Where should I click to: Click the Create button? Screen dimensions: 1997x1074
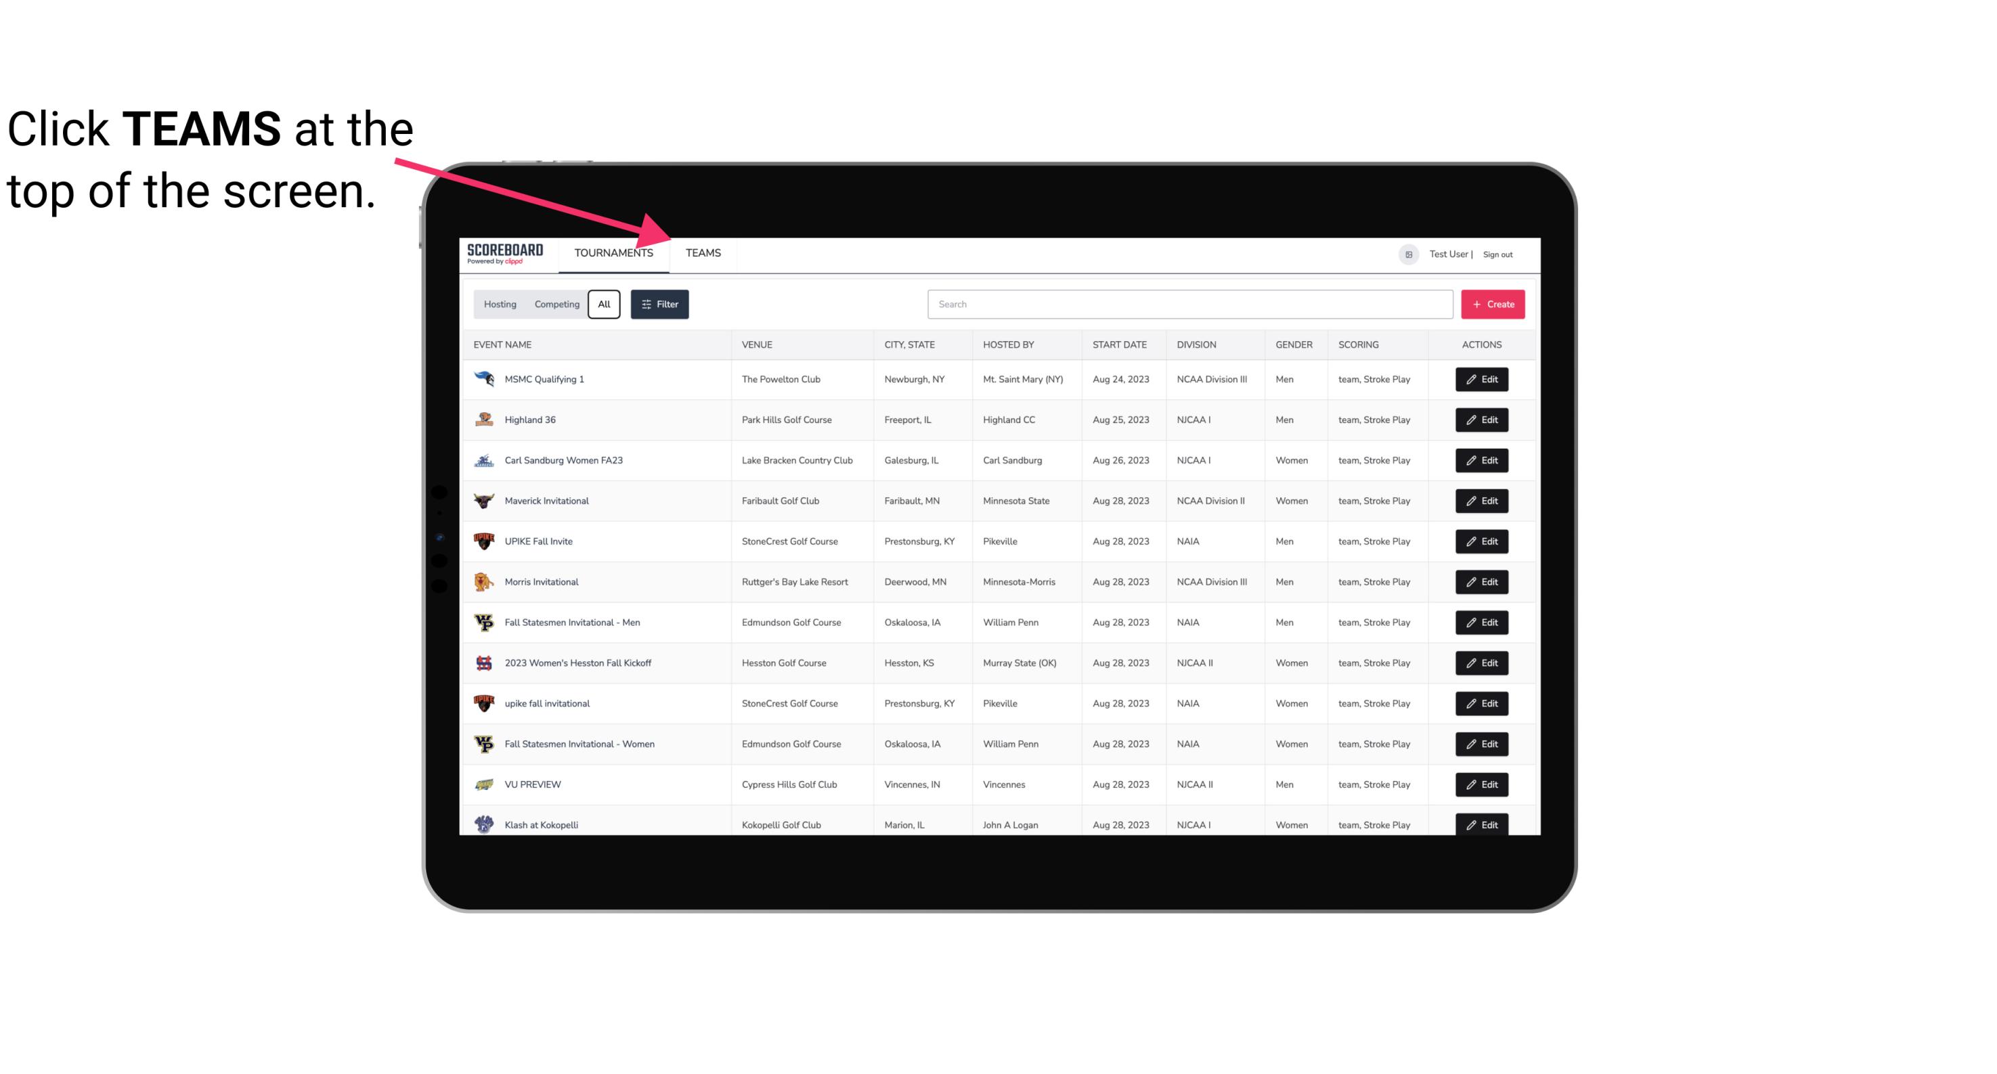pos(1492,305)
